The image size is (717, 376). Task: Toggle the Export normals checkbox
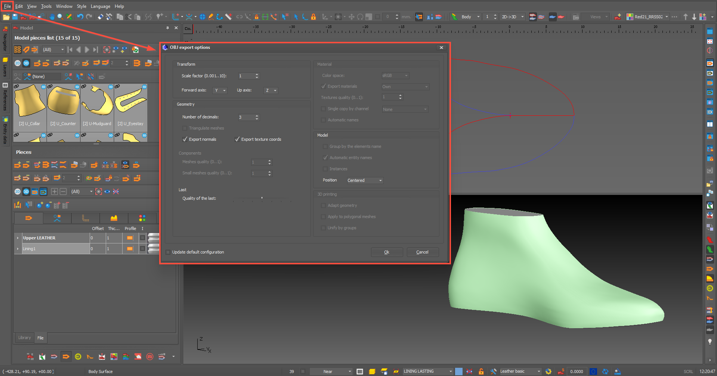(185, 139)
